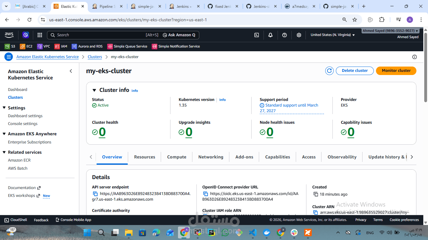
Task: Launch CloudShell from the top navigation icon
Action: [x=257, y=35]
